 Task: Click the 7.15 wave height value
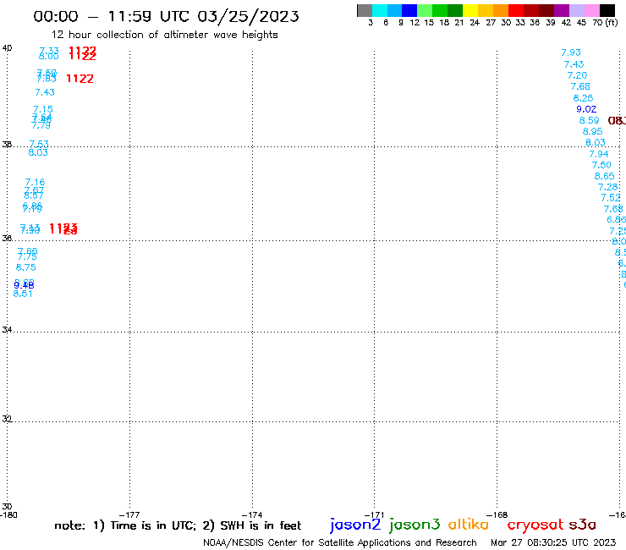(x=43, y=109)
